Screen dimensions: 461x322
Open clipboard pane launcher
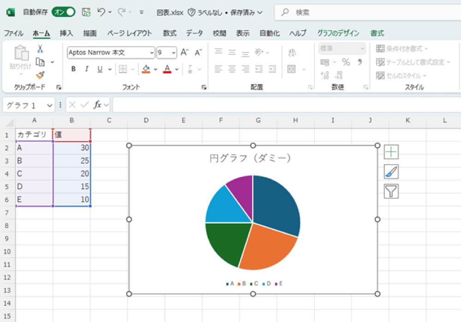[x=59, y=87]
